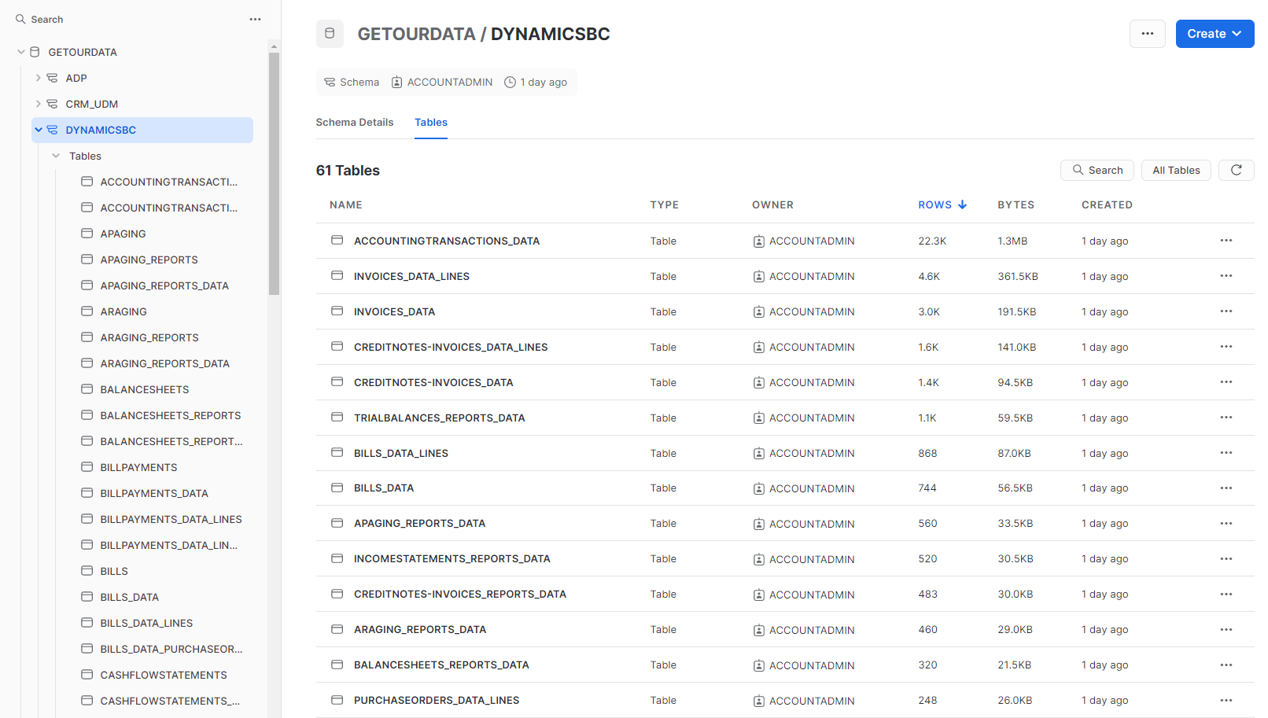The image size is (1268, 718).
Task: Open row menu for CREDITNOTES-INVOICES_DATA_LINES
Action: tap(1226, 347)
